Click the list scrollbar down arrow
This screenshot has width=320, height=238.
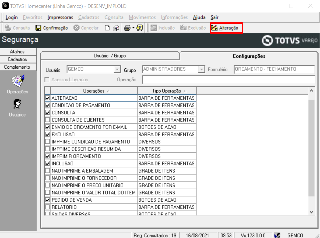[x=311, y=212]
